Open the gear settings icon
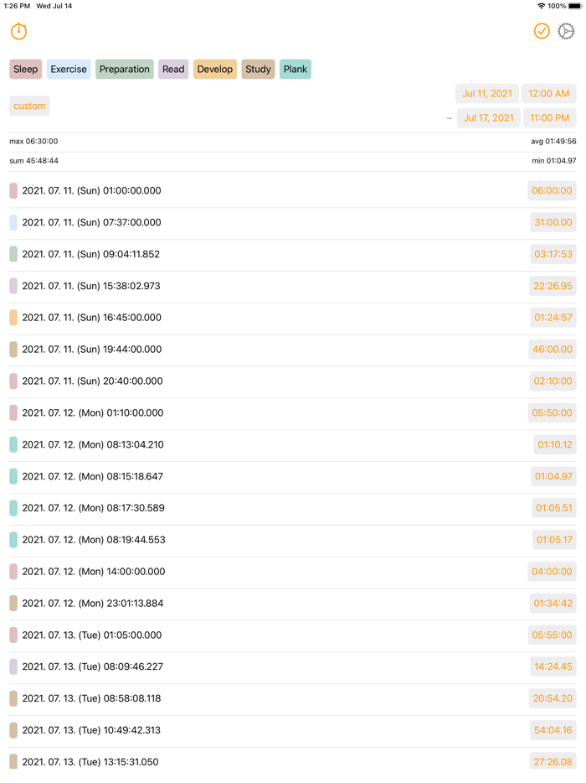 pos(567,32)
